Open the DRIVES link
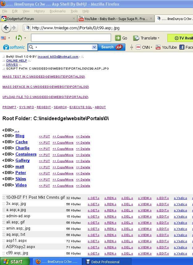The image size is (193, 265). [12, 65]
